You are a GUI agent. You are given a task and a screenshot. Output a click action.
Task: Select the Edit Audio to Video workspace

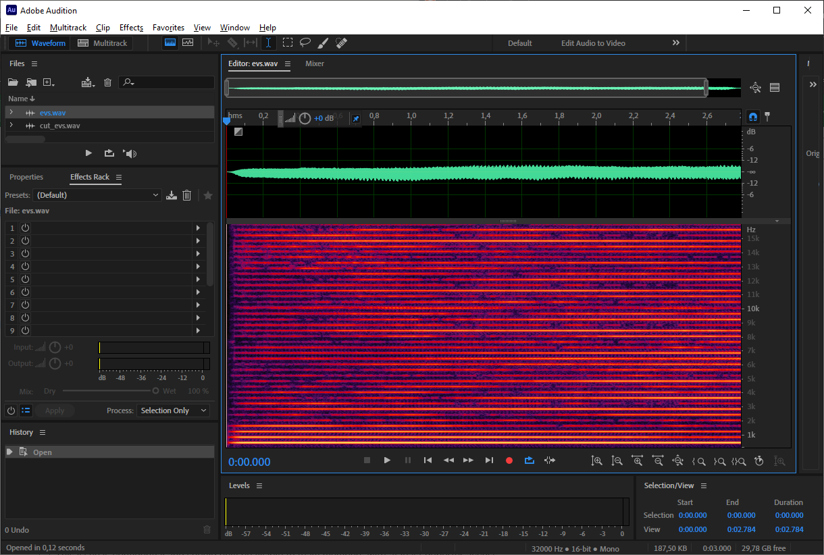(x=593, y=43)
